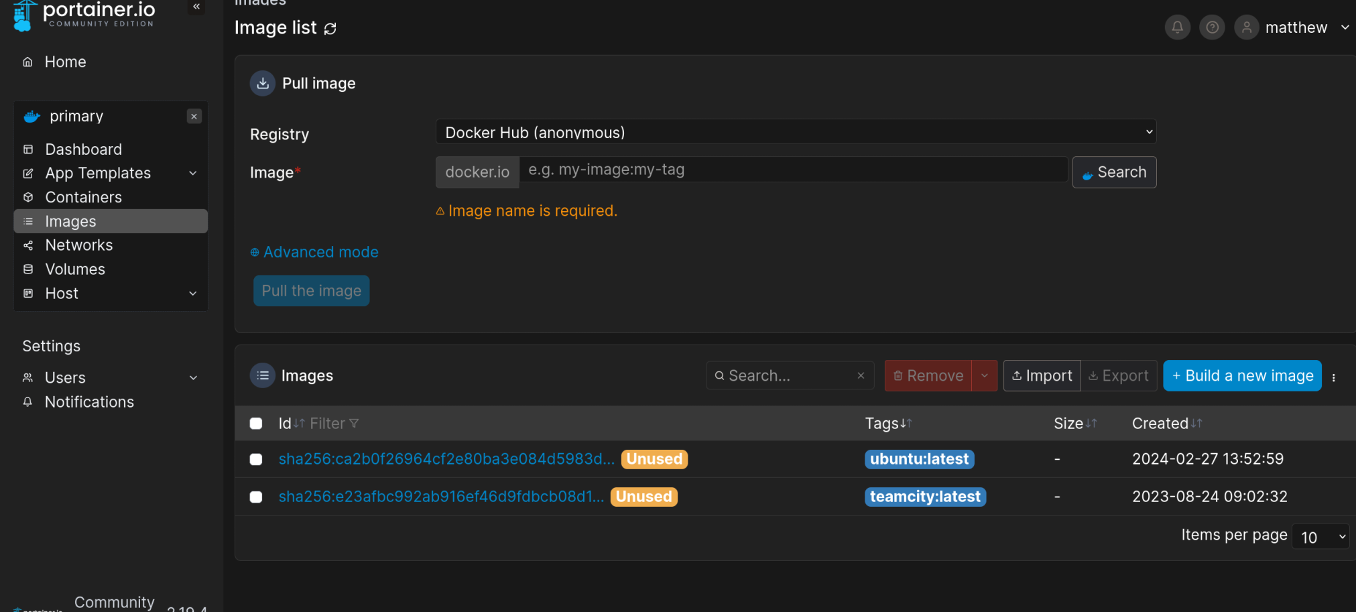Screen dimensions: 1356x612
Task: Click the Home icon in sidebar
Action: 28,62
